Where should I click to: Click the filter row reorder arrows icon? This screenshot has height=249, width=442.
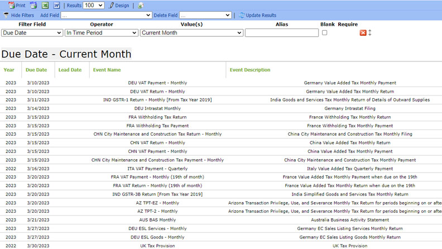[369, 33]
